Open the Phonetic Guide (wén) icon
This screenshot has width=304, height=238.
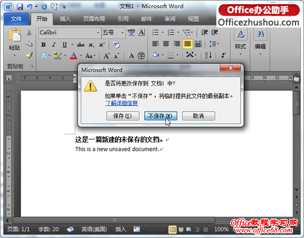(x=131, y=32)
